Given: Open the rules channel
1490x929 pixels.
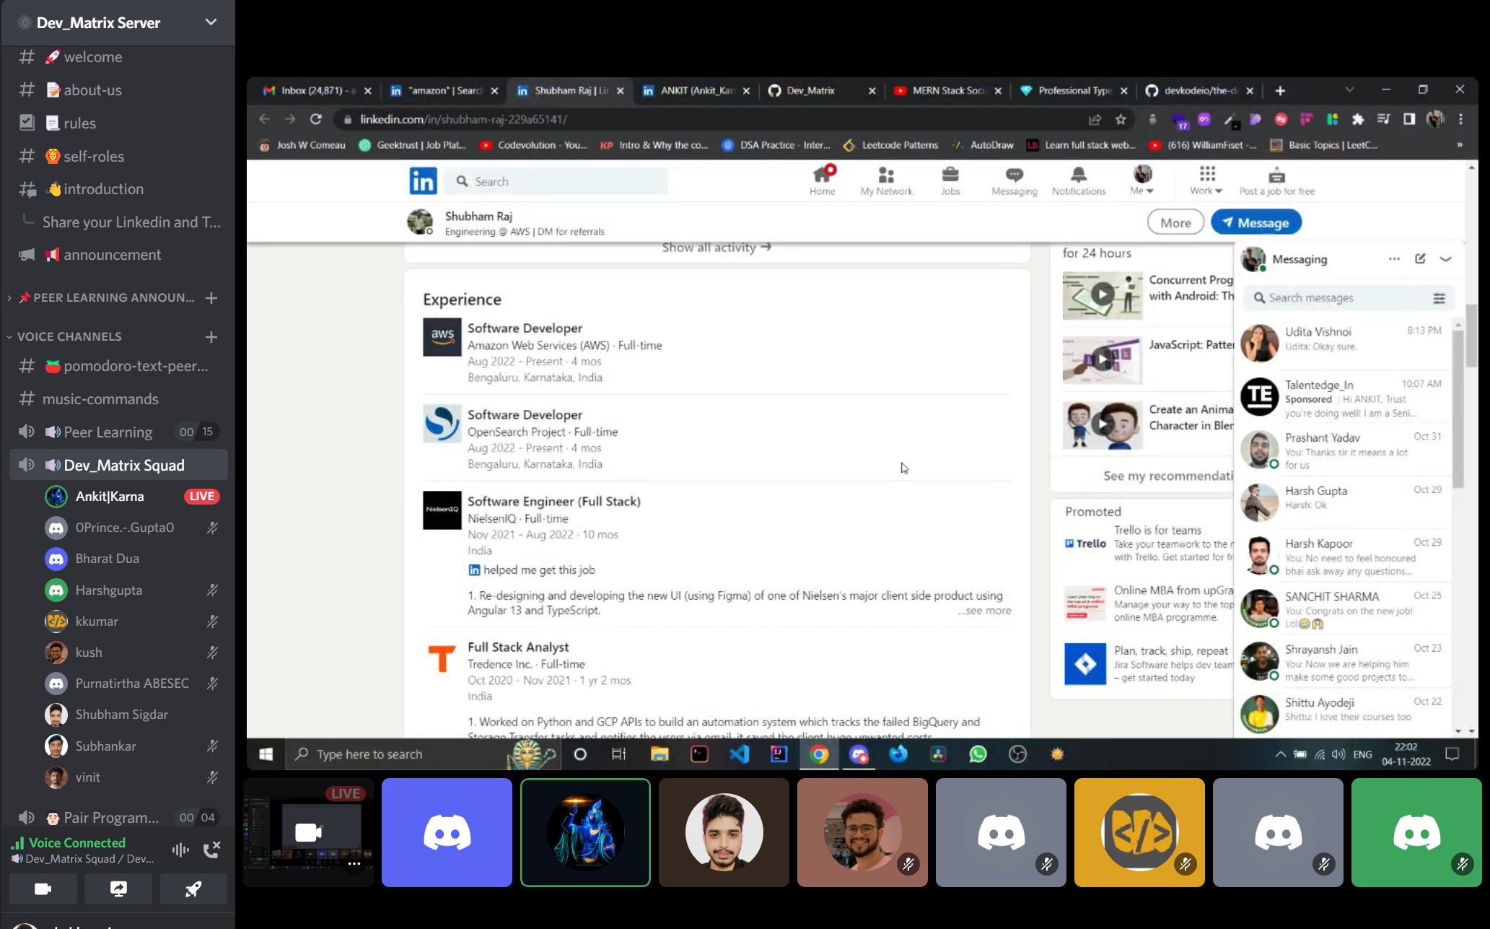Looking at the screenshot, I should pyautogui.click(x=79, y=123).
